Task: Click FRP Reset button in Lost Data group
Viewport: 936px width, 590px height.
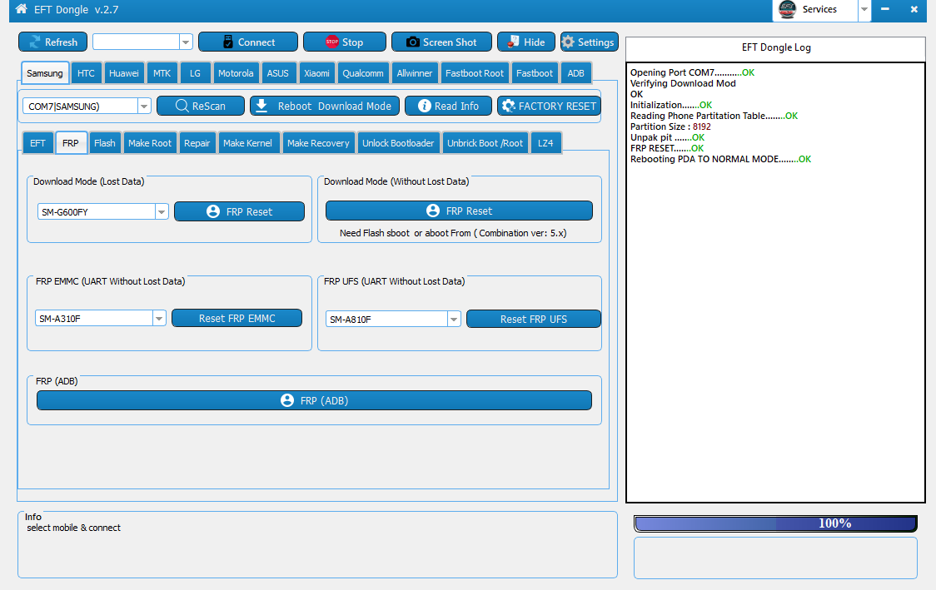Action: point(239,211)
